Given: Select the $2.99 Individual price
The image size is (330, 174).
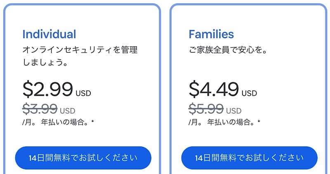Looking at the screenshot, I should [x=48, y=89].
